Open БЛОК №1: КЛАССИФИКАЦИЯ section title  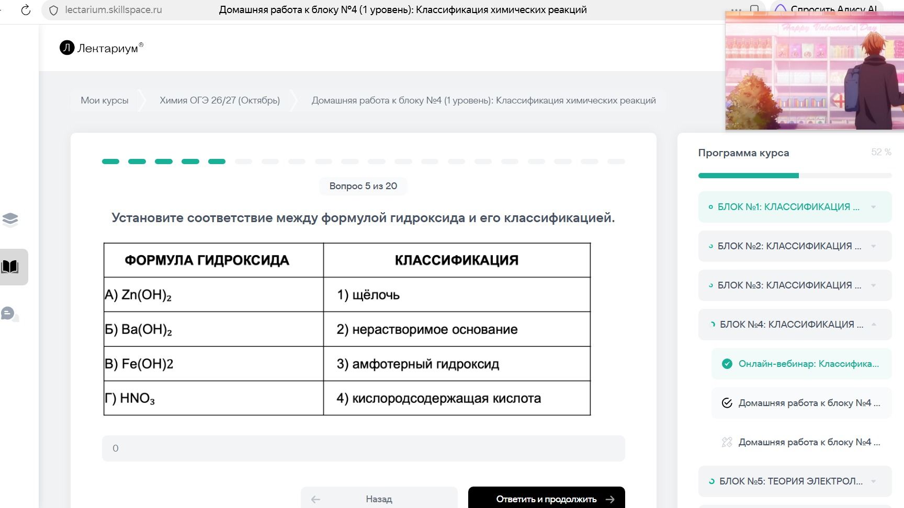[788, 207]
